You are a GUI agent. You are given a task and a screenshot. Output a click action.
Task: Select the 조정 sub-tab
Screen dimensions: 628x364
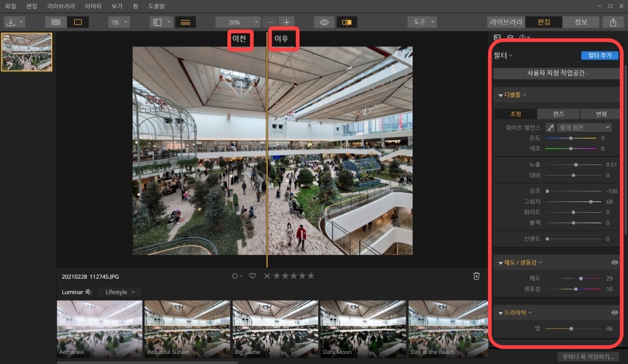(x=516, y=114)
